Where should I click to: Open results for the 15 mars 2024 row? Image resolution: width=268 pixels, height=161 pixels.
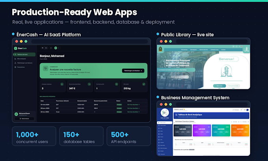pos(133,105)
